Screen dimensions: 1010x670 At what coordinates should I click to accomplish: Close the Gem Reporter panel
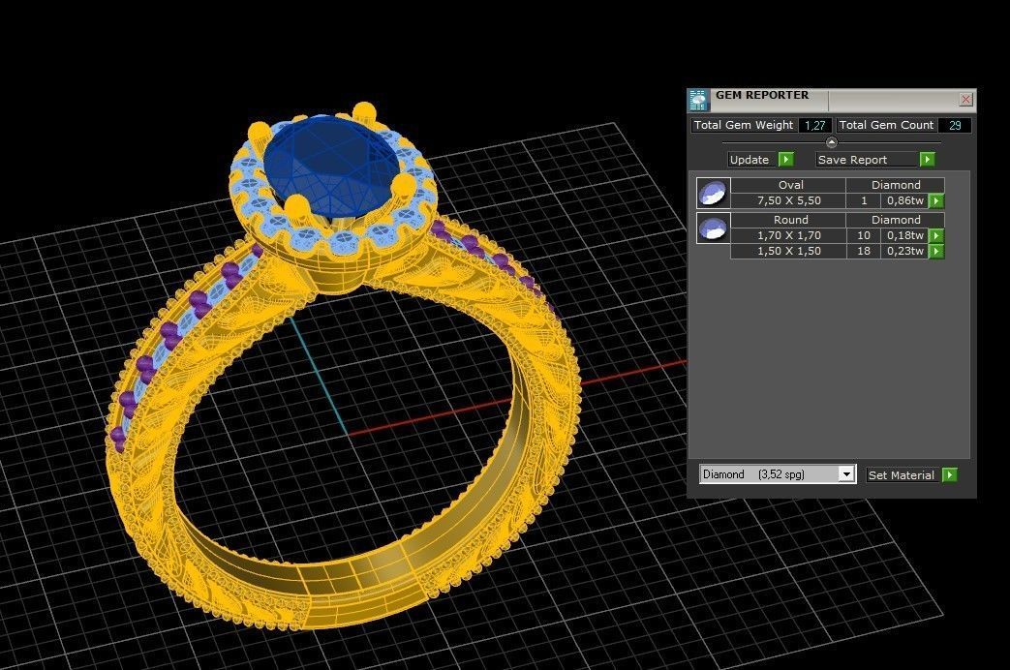[x=965, y=99]
